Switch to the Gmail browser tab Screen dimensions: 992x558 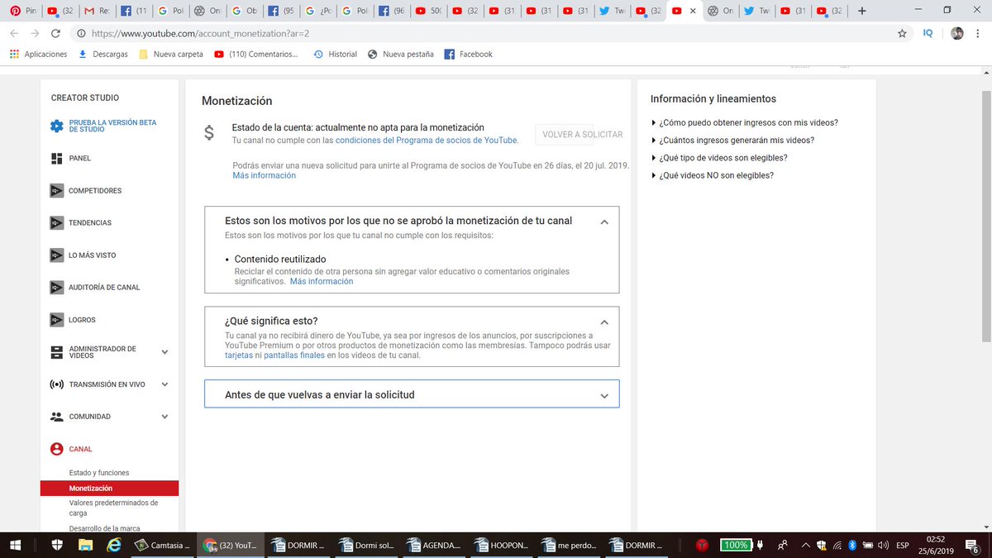click(96, 11)
